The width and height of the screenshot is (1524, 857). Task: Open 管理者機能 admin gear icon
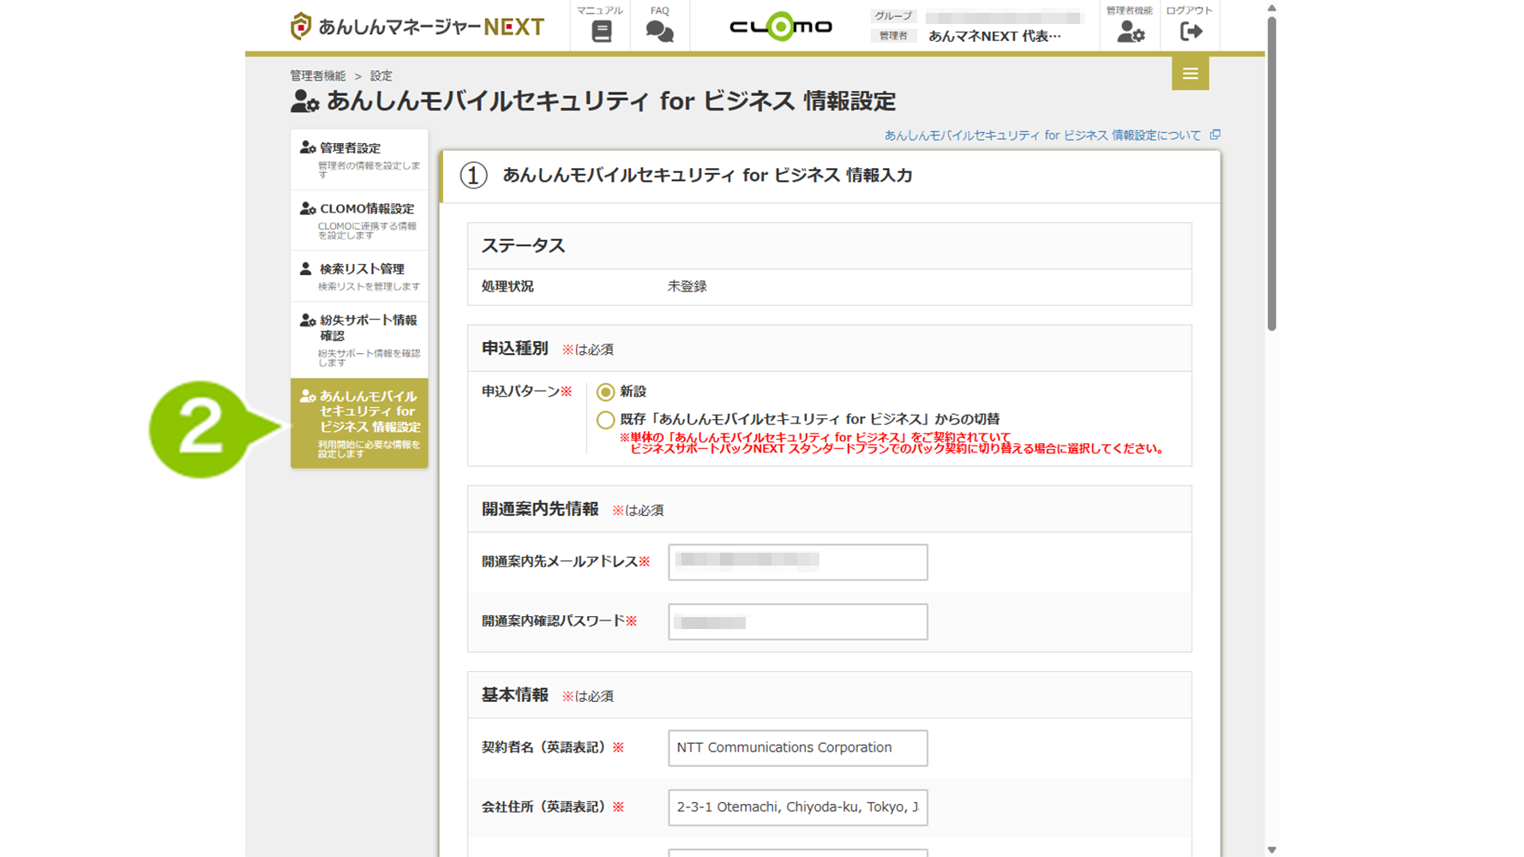pyautogui.click(x=1131, y=32)
